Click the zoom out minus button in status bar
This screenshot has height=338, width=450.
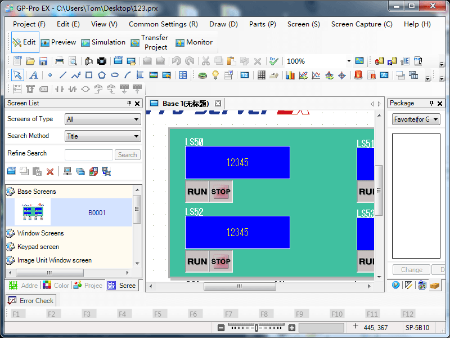coord(221,328)
